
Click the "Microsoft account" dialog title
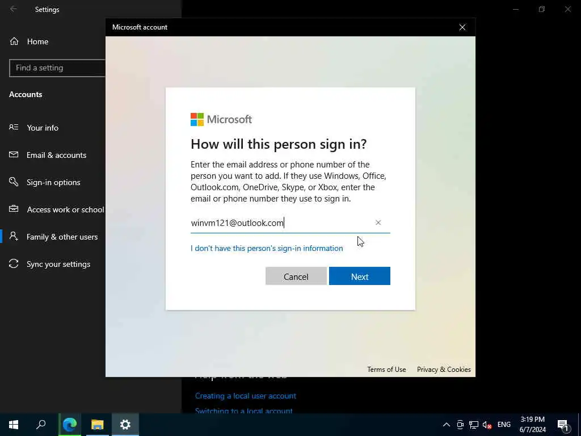[x=140, y=27]
